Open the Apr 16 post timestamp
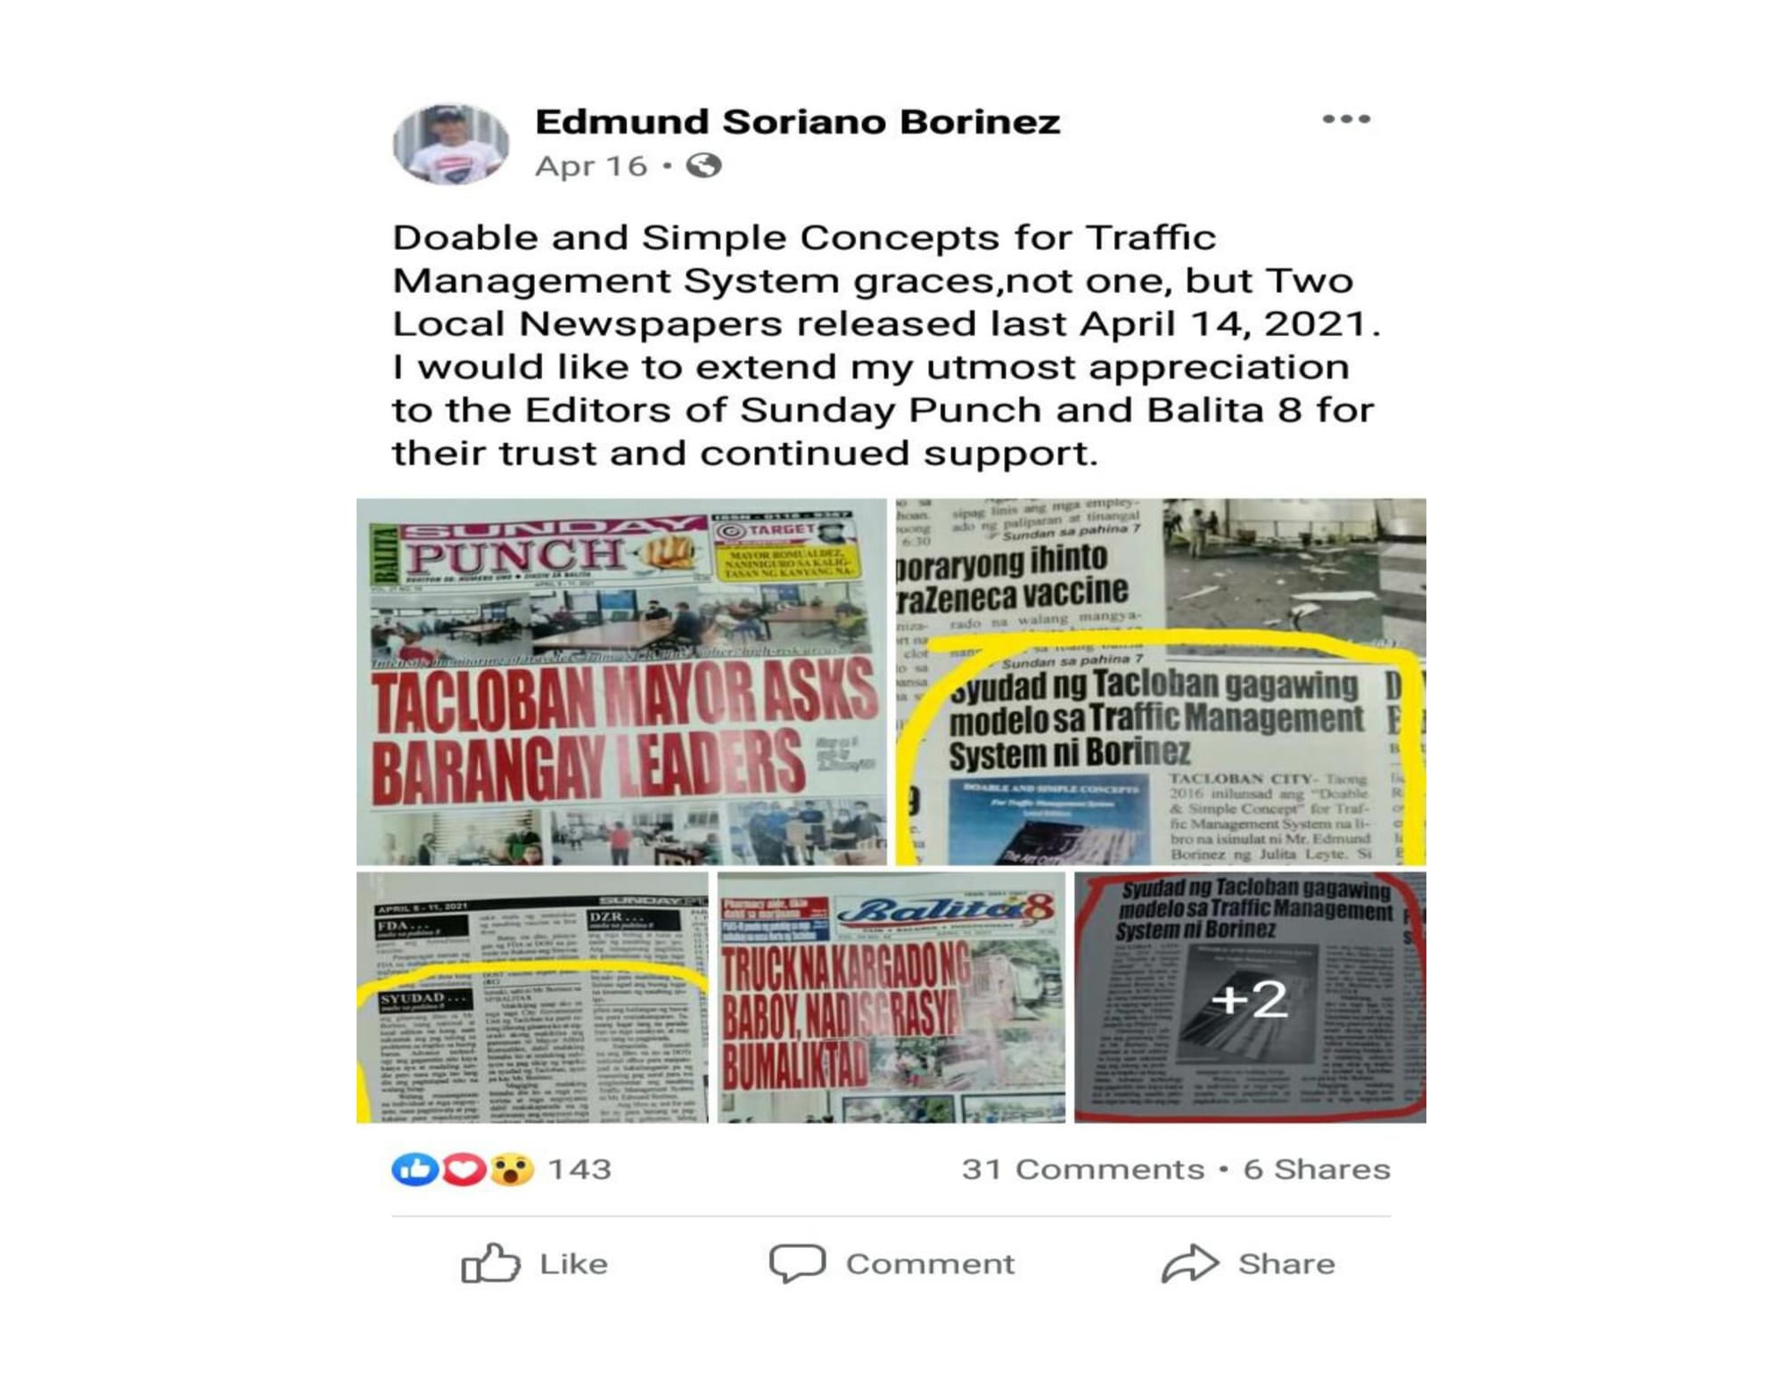1783x1377 pixels. coord(591,166)
